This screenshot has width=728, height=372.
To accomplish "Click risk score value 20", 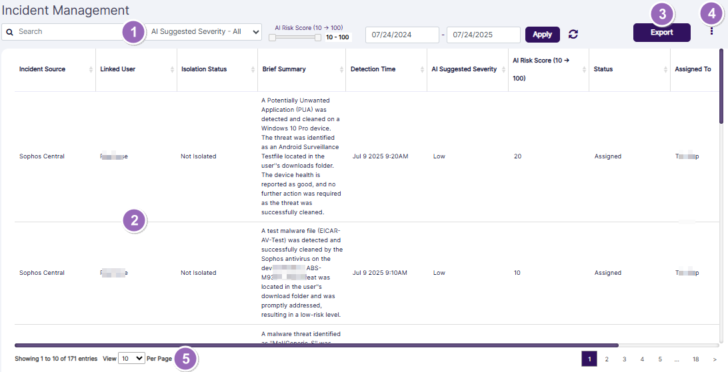I will (x=518, y=156).
